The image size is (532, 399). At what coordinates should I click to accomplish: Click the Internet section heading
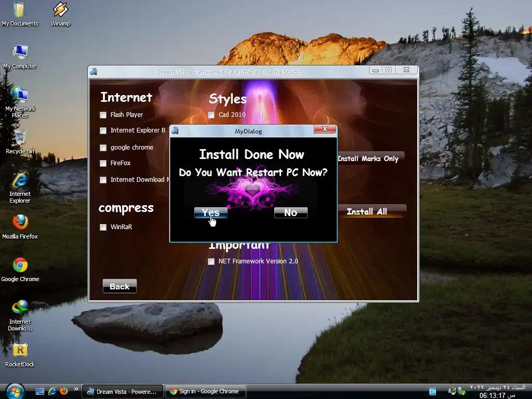(x=126, y=97)
